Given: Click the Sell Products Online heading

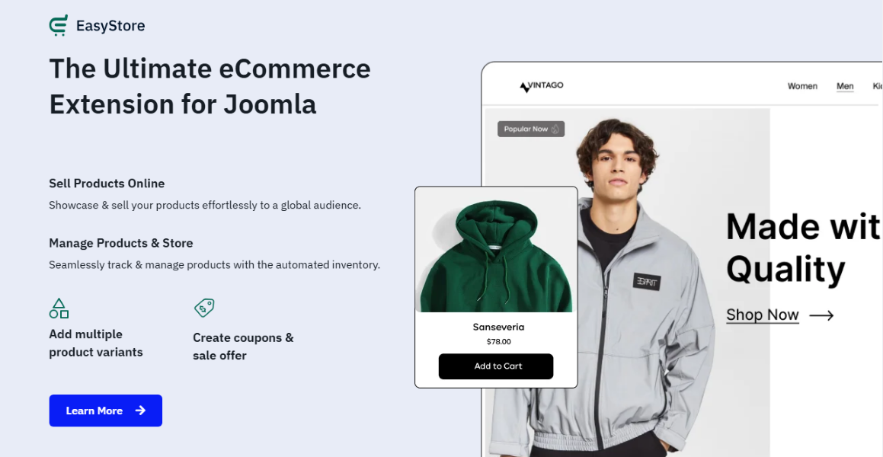Looking at the screenshot, I should tap(107, 184).
